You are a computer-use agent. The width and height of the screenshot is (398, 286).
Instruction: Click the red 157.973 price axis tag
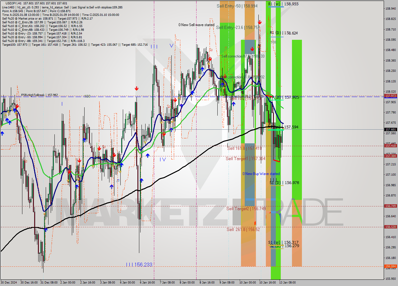tap(391, 96)
